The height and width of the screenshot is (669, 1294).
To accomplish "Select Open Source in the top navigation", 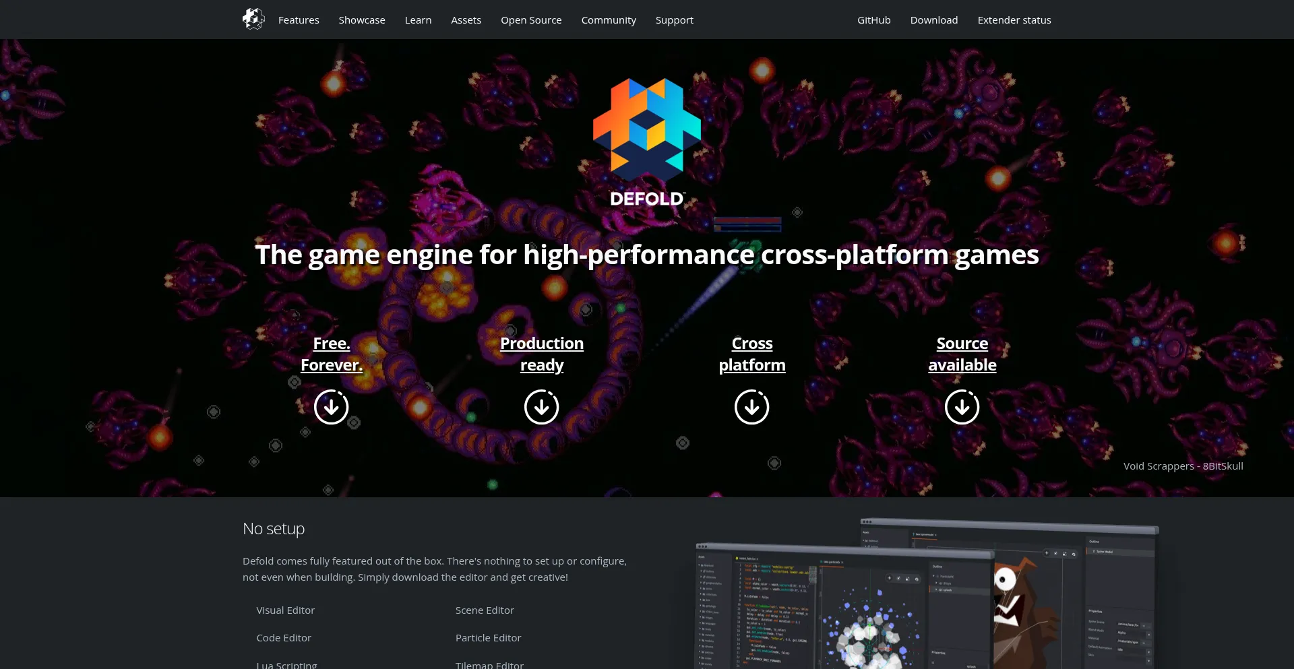I will pos(531,20).
